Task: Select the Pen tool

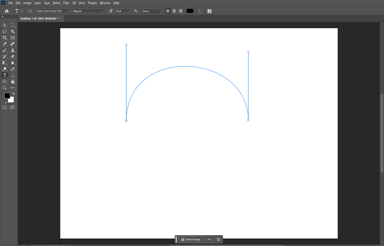Action: click(x=13, y=69)
